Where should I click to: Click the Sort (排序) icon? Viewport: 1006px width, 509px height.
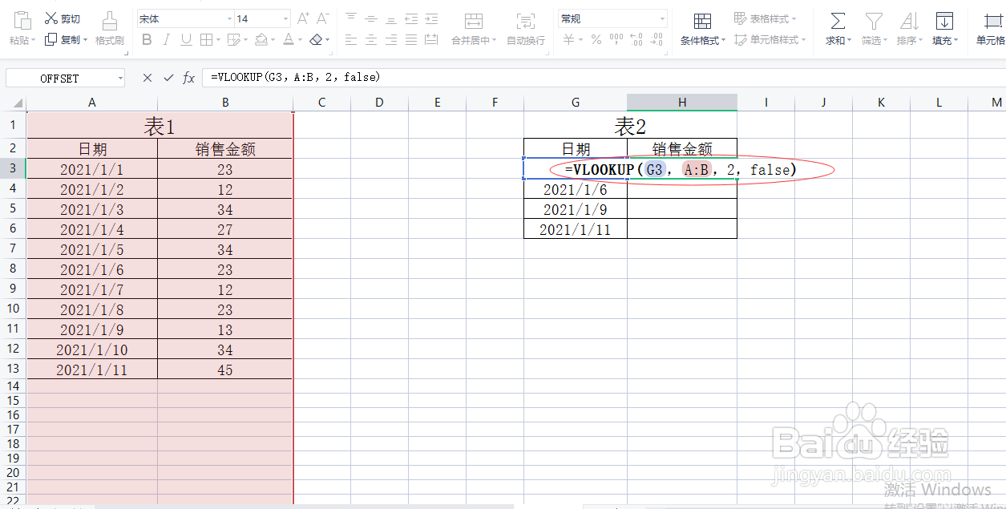pyautogui.click(x=909, y=21)
